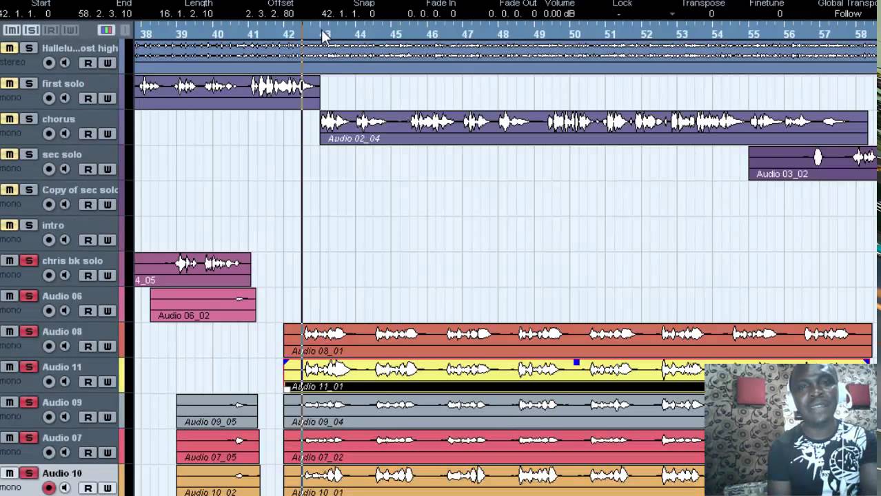Enable monitor speaker on Audio 07 track
Viewport: 881px width, 496px height.
(65, 453)
